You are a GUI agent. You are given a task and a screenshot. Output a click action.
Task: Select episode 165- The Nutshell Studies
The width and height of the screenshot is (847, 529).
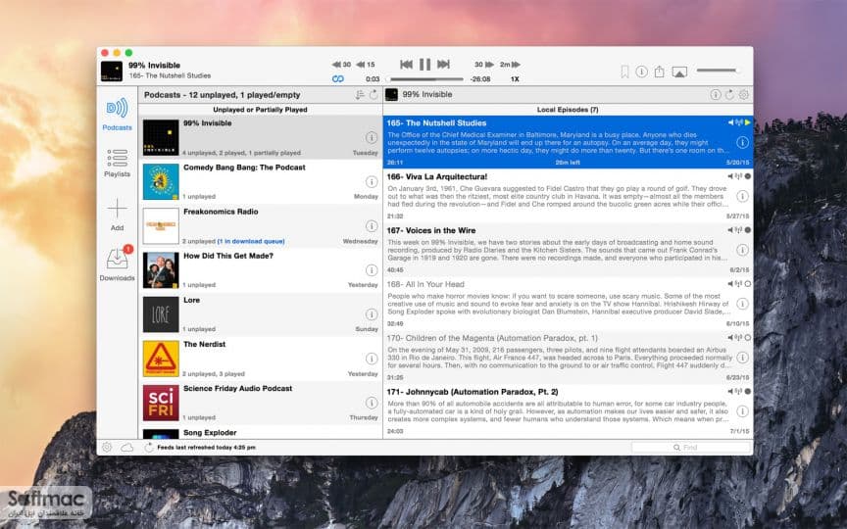click(x=568, y=141)
